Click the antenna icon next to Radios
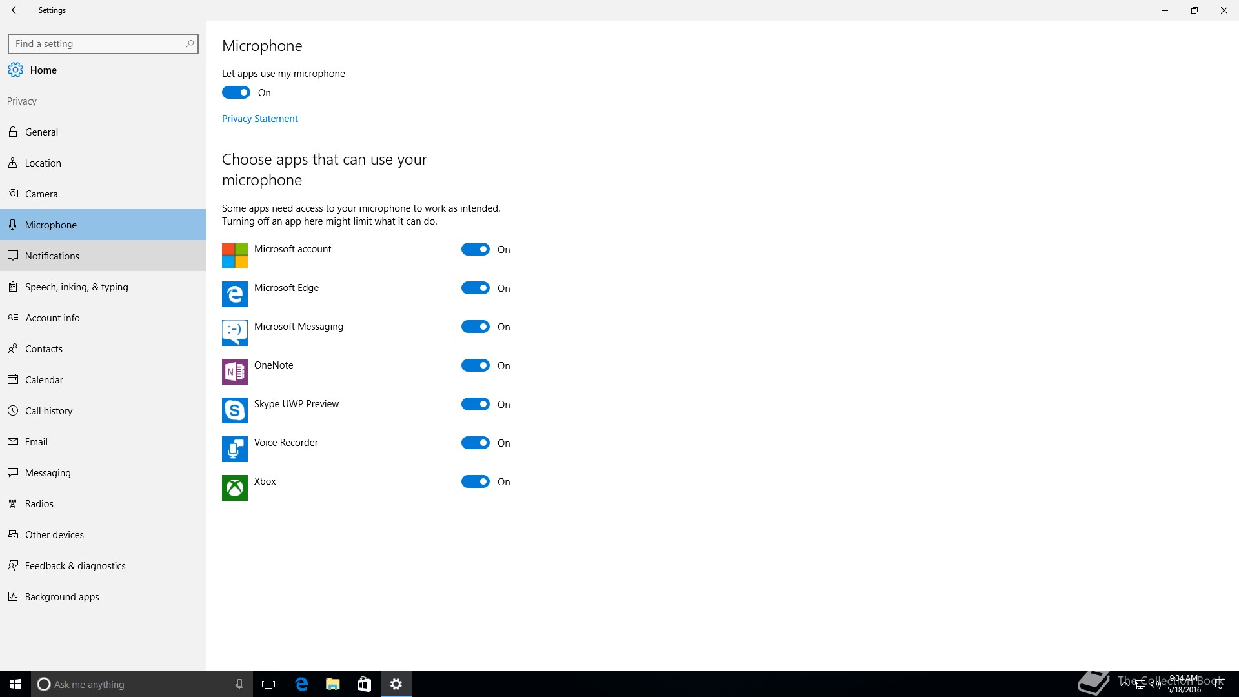 pos(13,503)
